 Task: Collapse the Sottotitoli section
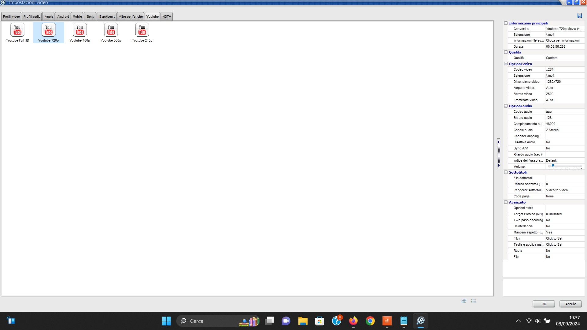click(x=506, y=172)
